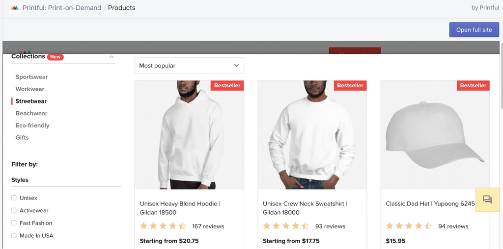Image resolution: width=503 pixels, height=249 pixels.
Task: Click the dad hat's star rating
Action: click(408, 226)
